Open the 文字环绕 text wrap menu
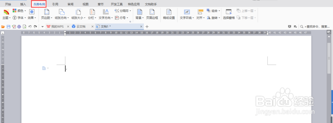Image resolution: width=333 pixels, height=123 pixels. coord(187,14)
